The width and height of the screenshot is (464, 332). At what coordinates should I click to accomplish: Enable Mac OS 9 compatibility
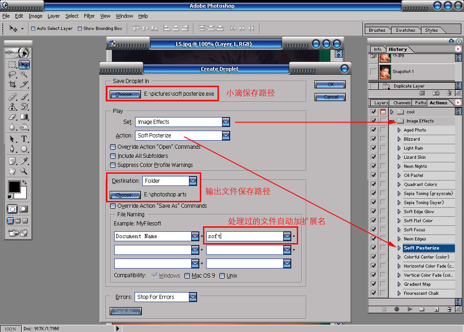tap(187, 276)
